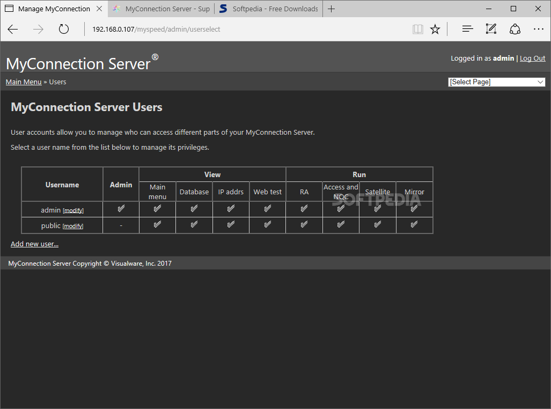Click the Log Out link
The image size is (551, 409).
tap(532, 59)
